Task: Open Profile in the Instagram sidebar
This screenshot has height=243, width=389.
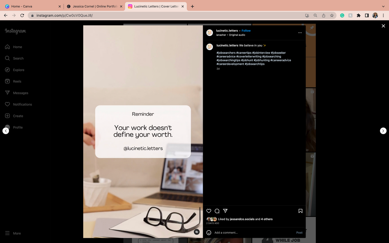Action: point(14,127)
